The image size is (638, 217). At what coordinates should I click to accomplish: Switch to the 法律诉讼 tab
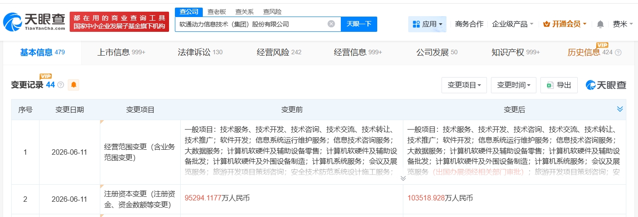coord(200,52)
